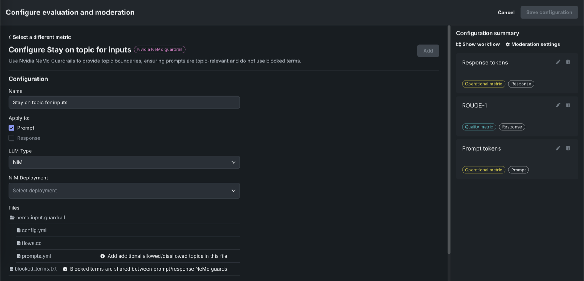This screenshot has width=584, height=281.
Task: Show workflow in configuration summary
Action: point(478,44)
